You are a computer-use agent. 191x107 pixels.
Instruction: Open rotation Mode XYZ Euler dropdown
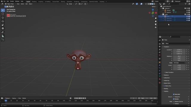[179, 63]
